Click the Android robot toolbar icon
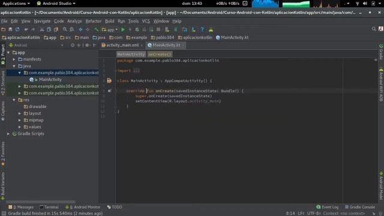Screen dimensions: 384x216 (x=211, y=29)
